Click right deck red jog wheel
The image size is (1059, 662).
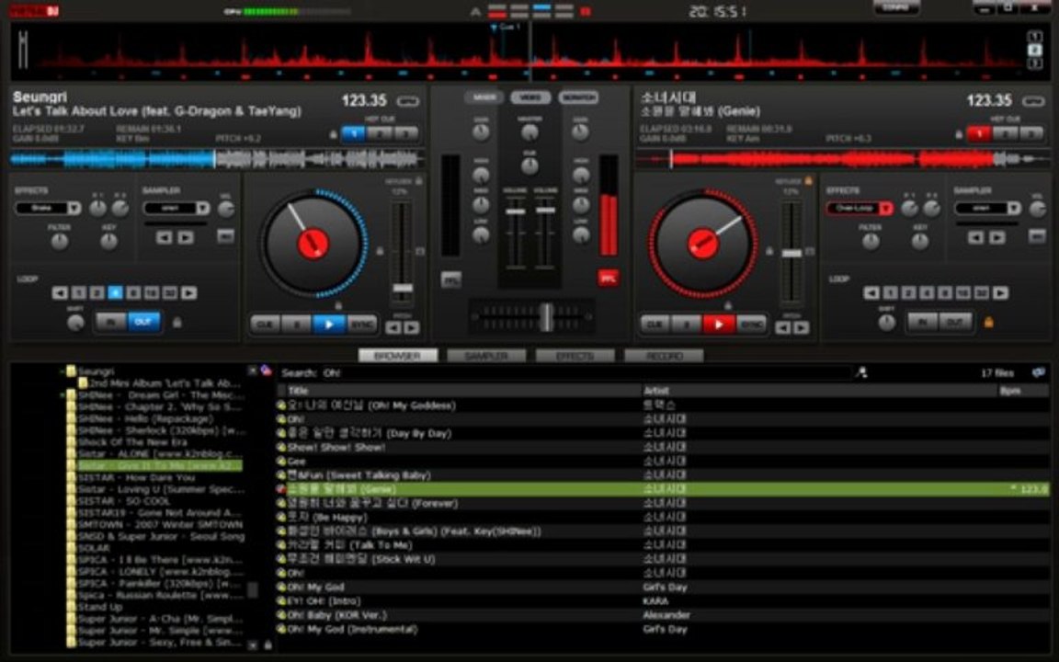coord(702,243)
